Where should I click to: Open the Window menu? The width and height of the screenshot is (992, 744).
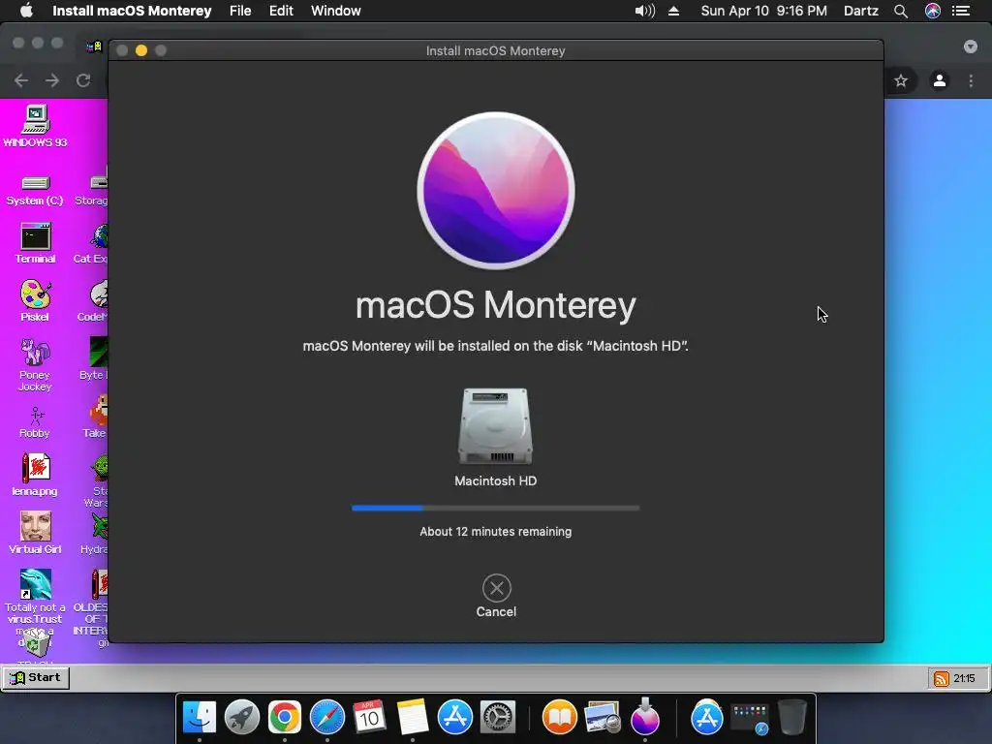336,11
